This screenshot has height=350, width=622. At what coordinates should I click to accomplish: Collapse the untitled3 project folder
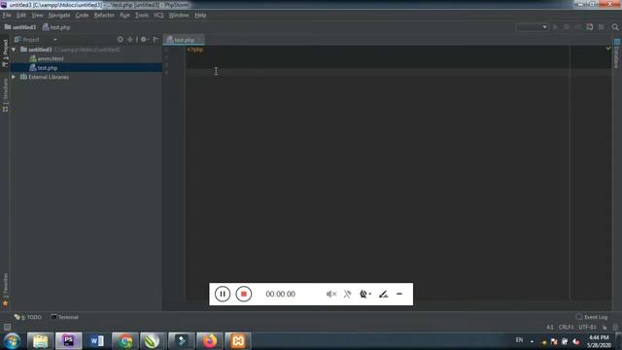[x=14, y=50]
